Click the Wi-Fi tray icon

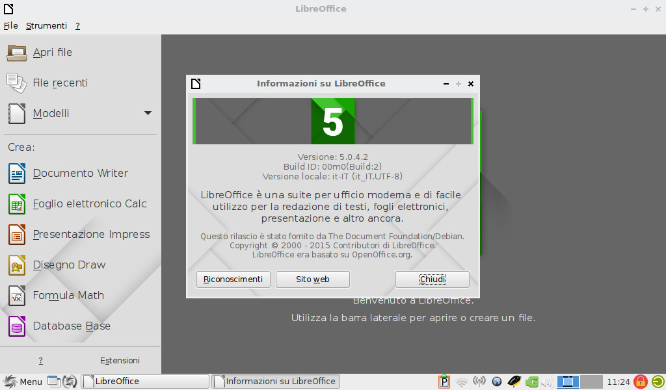point(461,382)
